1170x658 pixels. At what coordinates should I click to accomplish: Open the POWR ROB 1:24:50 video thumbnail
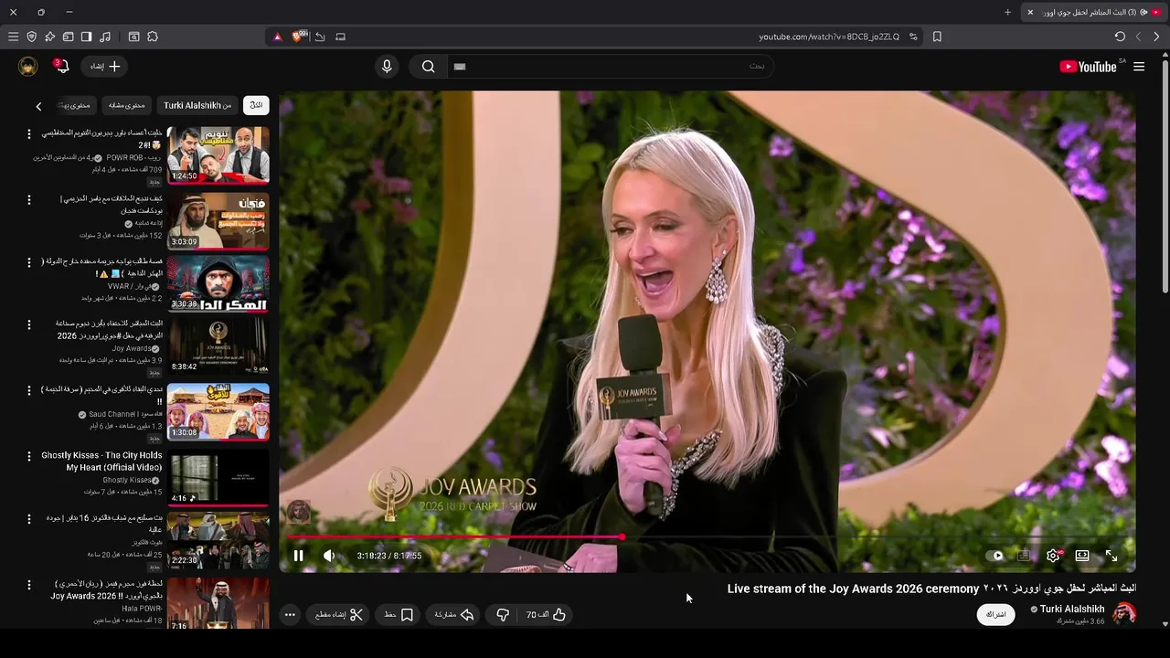tap(218, 155)
